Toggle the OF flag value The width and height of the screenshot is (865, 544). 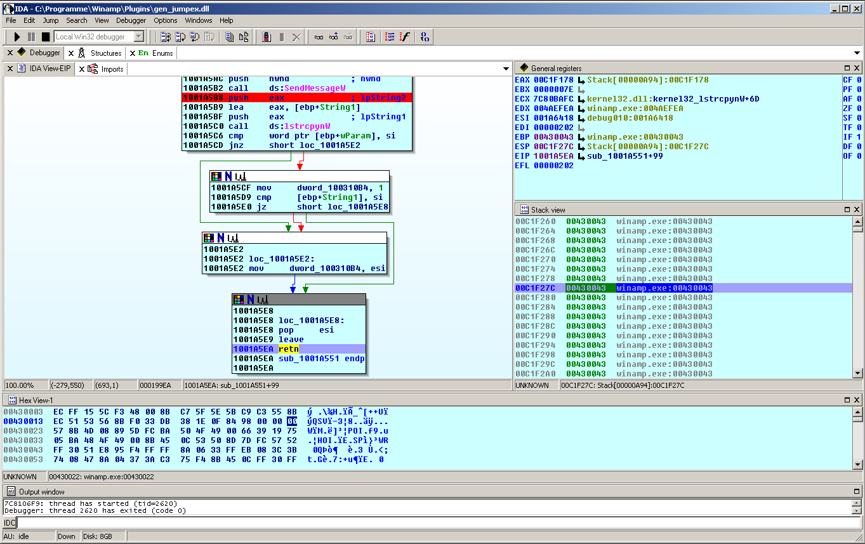click(x=859, y=156)
